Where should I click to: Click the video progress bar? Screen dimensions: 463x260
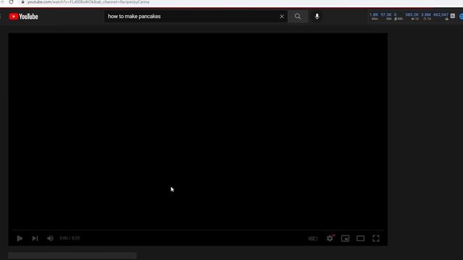point(197,230)
